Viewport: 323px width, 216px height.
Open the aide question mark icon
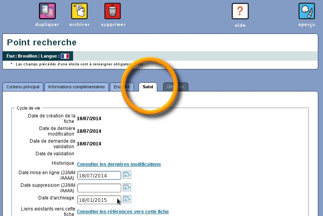click(240, 11)
